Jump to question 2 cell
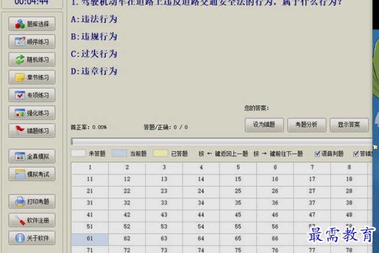This screenshot has height=253, width=379. pyautogui.click(x=127, y=168)
